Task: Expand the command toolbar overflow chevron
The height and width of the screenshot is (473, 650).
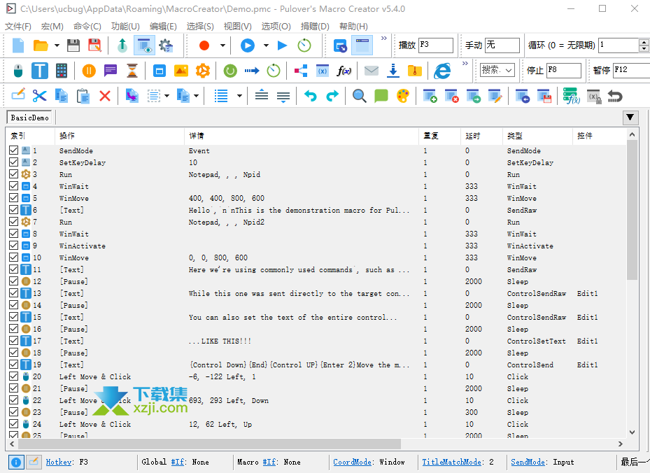Action: (x=465, y=64)
